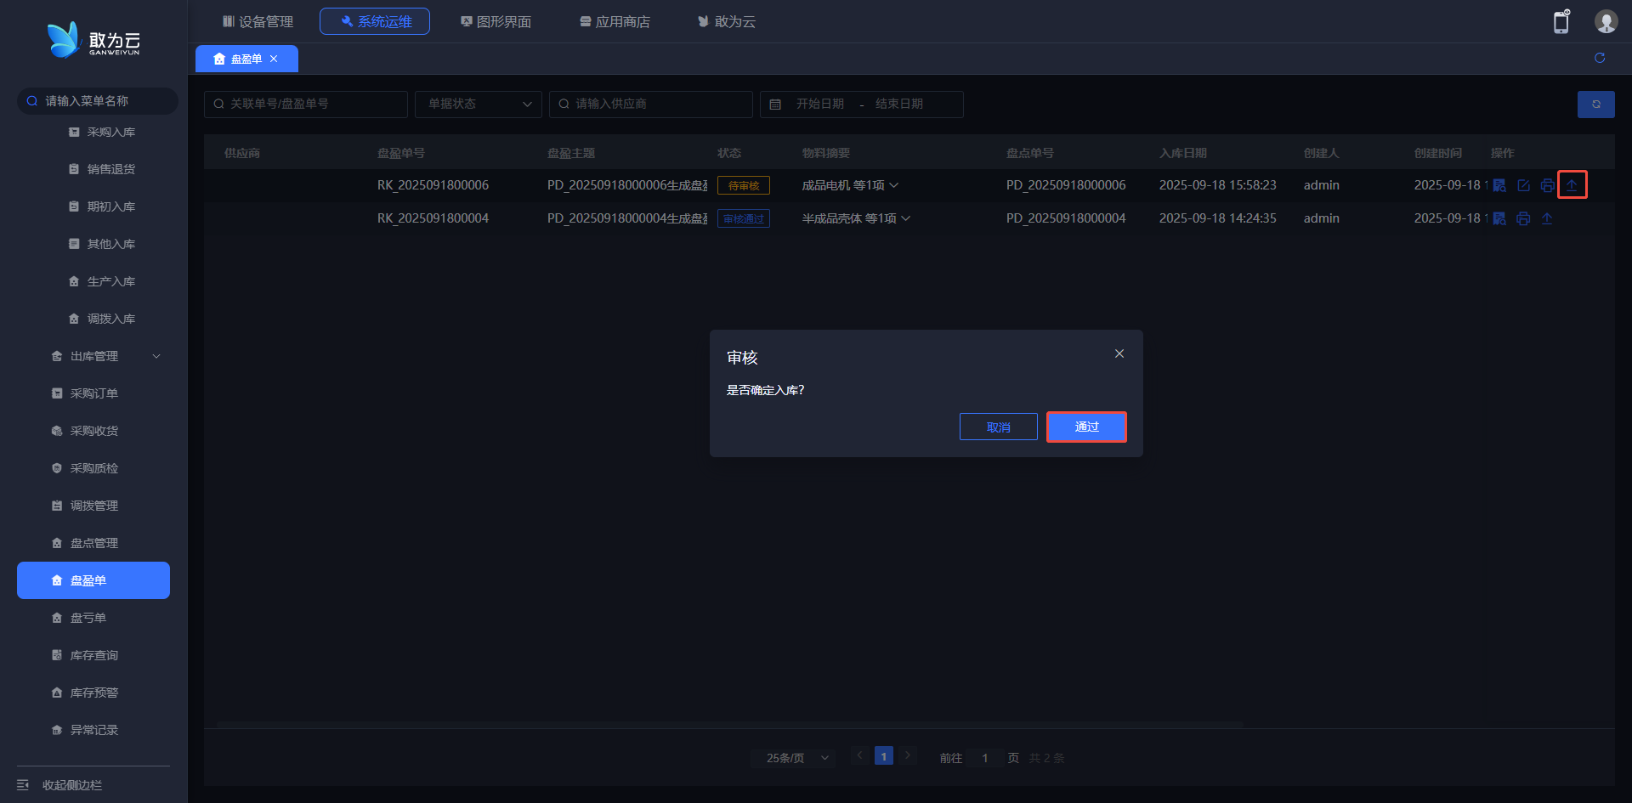The image size is (1632, 803).
Task: Click the previous page arrow
Action: click(859, 755)
